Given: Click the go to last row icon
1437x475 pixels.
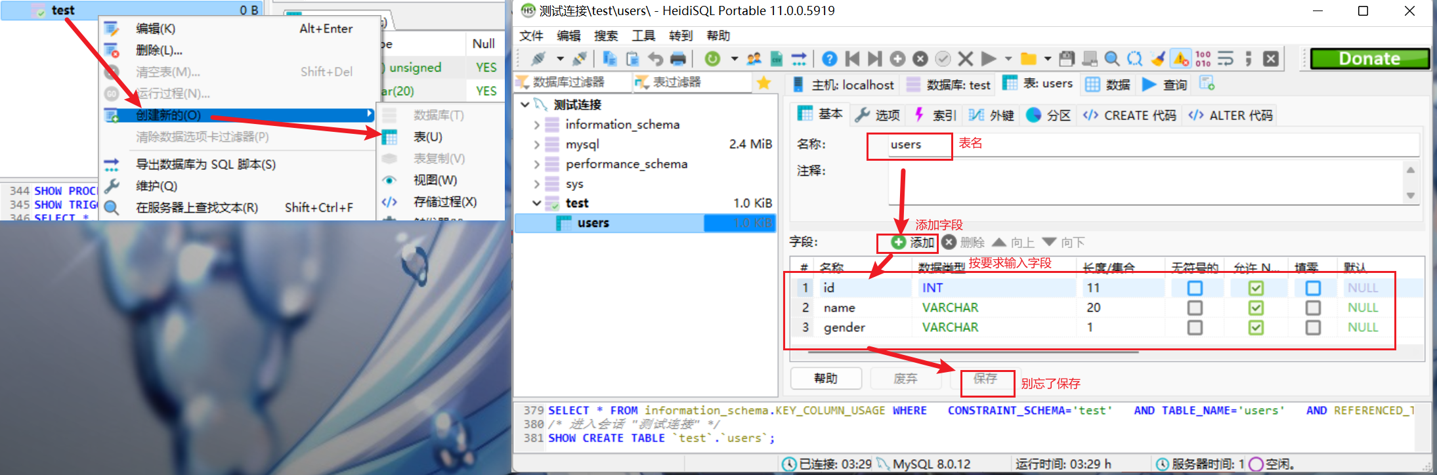Looking at the screenshot, I should pyautogui.click(x=875, y=59).
